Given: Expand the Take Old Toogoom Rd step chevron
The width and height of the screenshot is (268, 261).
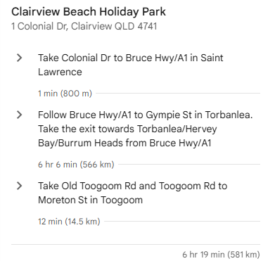Looking at the screenshot, I should [20, 186].
